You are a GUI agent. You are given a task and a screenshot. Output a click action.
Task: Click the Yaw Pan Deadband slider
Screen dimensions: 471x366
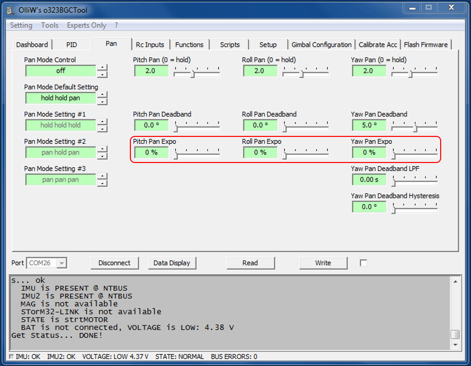coord(414,128)
